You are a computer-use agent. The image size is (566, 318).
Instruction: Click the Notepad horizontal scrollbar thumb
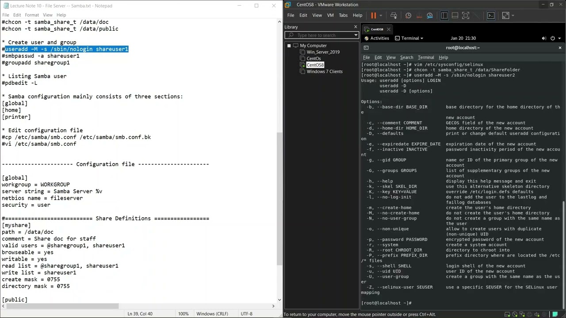pos(63,306)
